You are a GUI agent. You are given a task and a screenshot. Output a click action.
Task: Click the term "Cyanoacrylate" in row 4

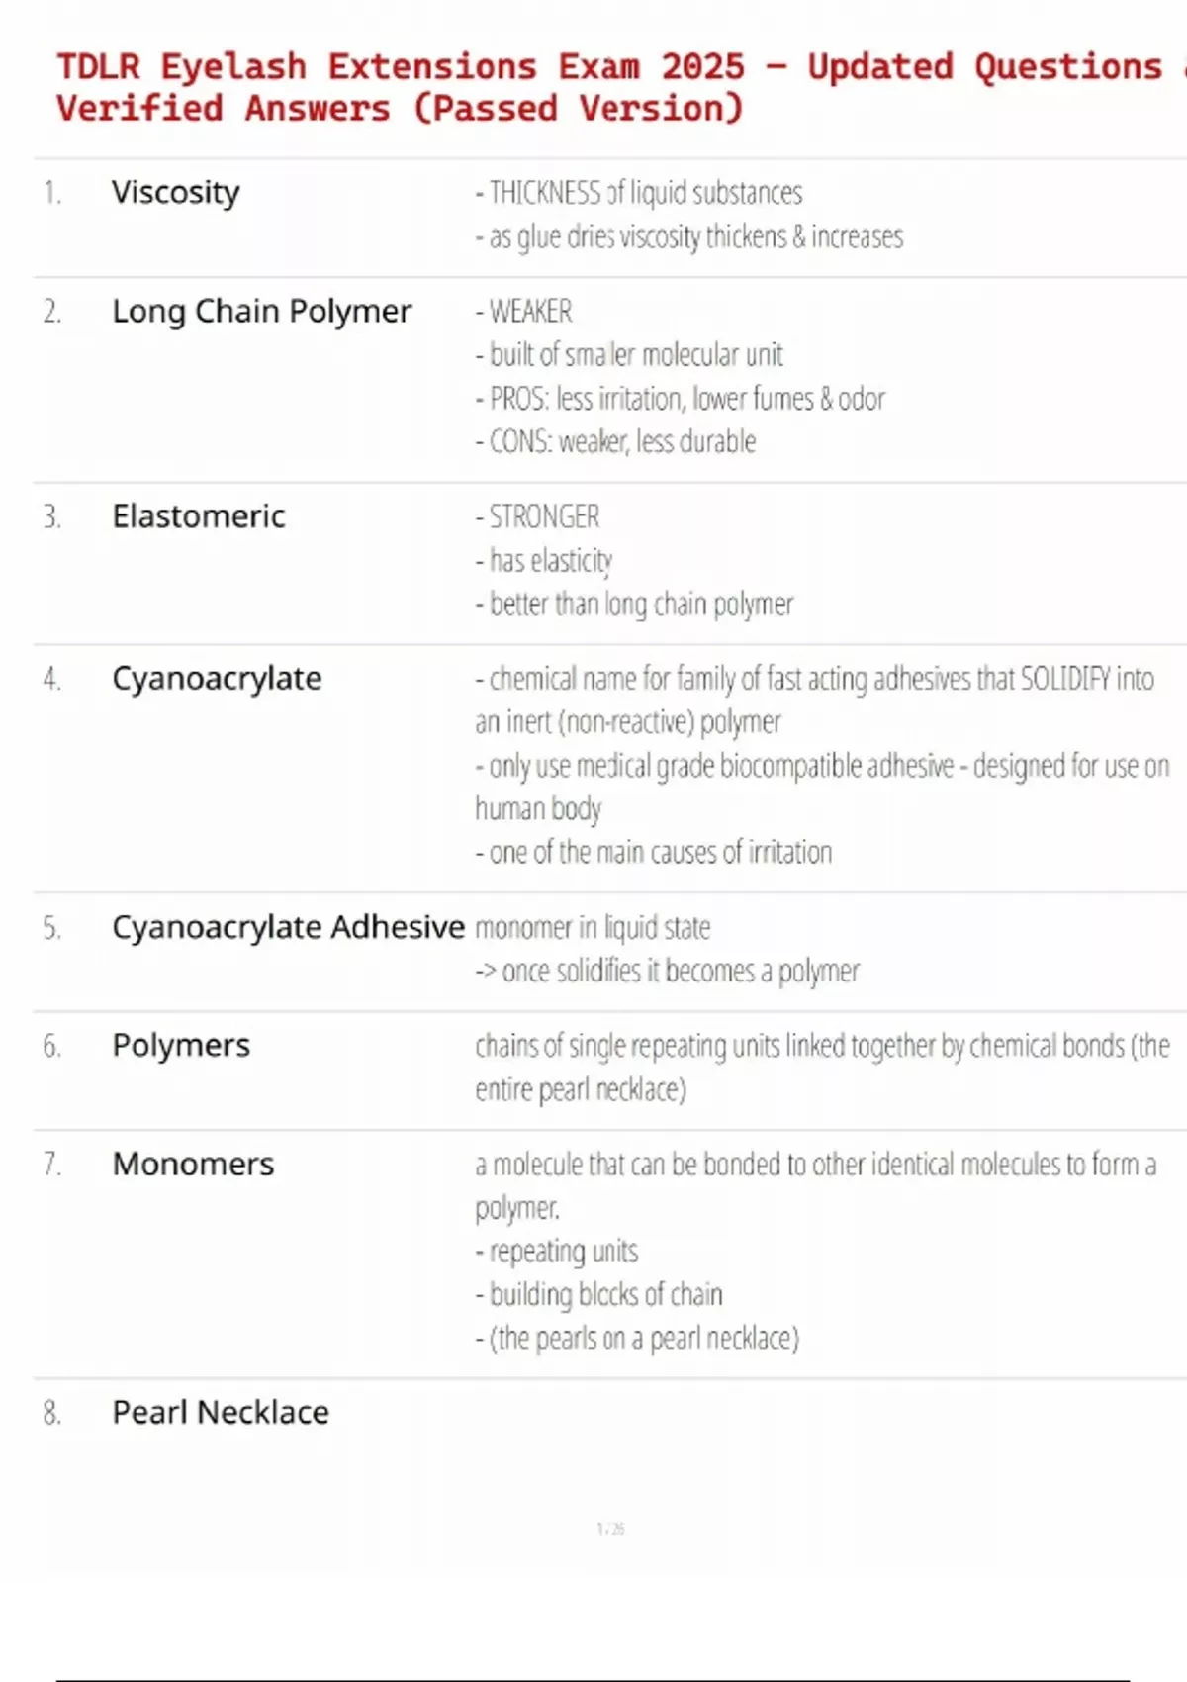[217, 679]
